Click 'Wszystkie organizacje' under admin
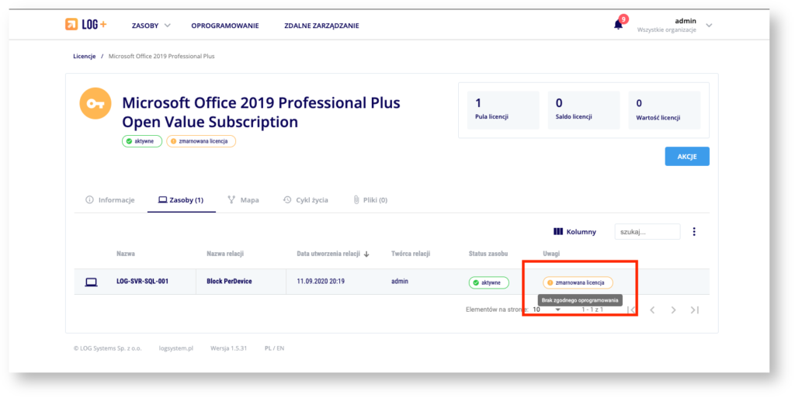This screenshot has height=398, width=795. point(667,30)
